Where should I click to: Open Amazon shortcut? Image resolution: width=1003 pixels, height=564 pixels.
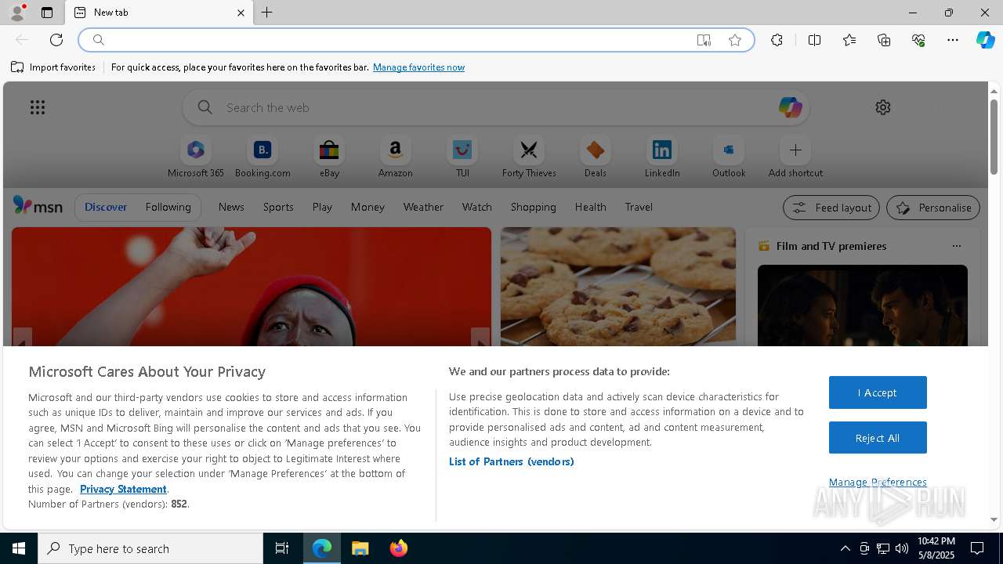tap(396, 157)
